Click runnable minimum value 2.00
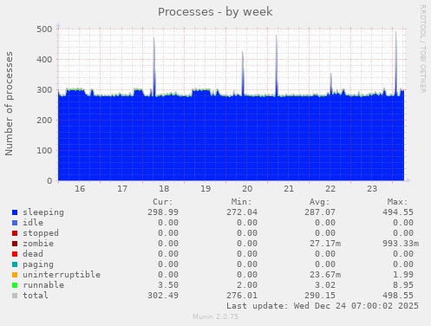 247,285
